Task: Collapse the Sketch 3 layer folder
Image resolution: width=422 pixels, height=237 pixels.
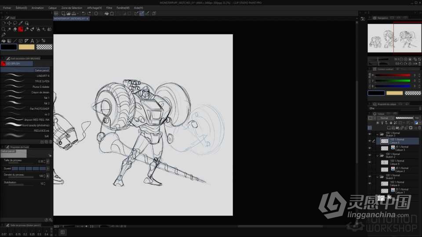Action: (x=377, y=134)
